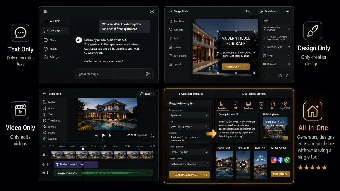This screenshot has width=340, height=191.
Task: Open Background options in Design Studio
Action: coord(177,56)
